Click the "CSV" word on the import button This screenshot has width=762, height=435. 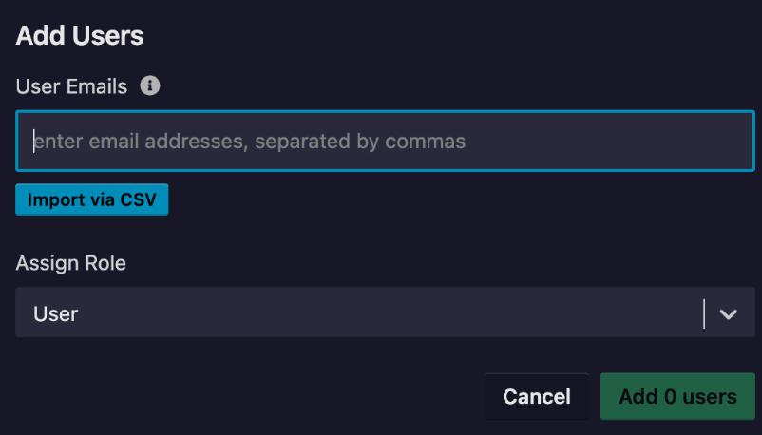coord(139,200)
